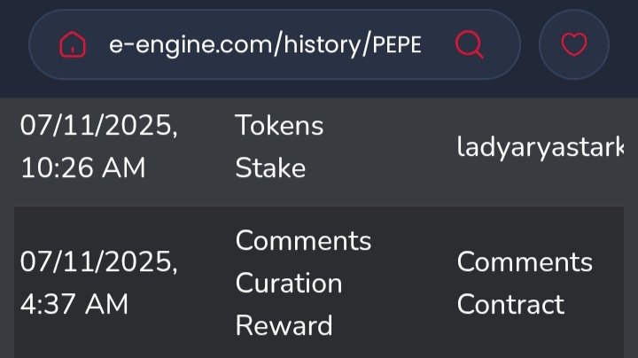
Task: Focus the e-engine.com/history/PEPE address field
Action: (264, 44)
